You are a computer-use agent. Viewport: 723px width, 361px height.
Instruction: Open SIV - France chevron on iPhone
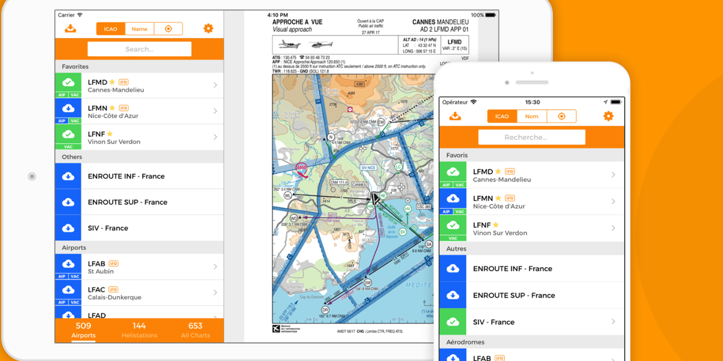click(613, 322)
